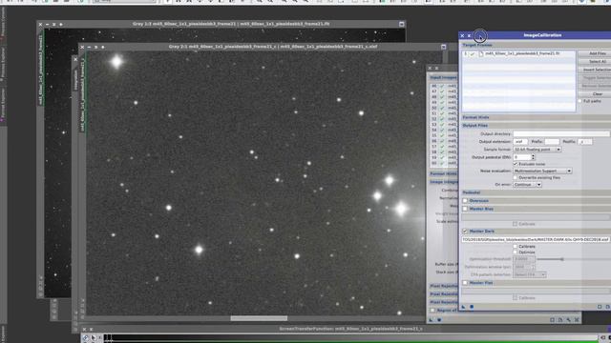611x343 pixels.
Task: Collapse Input Images section in ImageIntegration
Action: 443,77
